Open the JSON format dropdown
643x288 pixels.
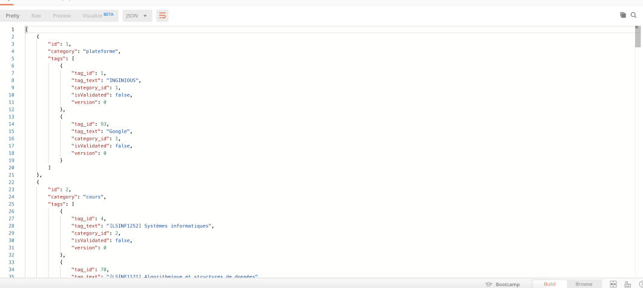tap(137, 16)
